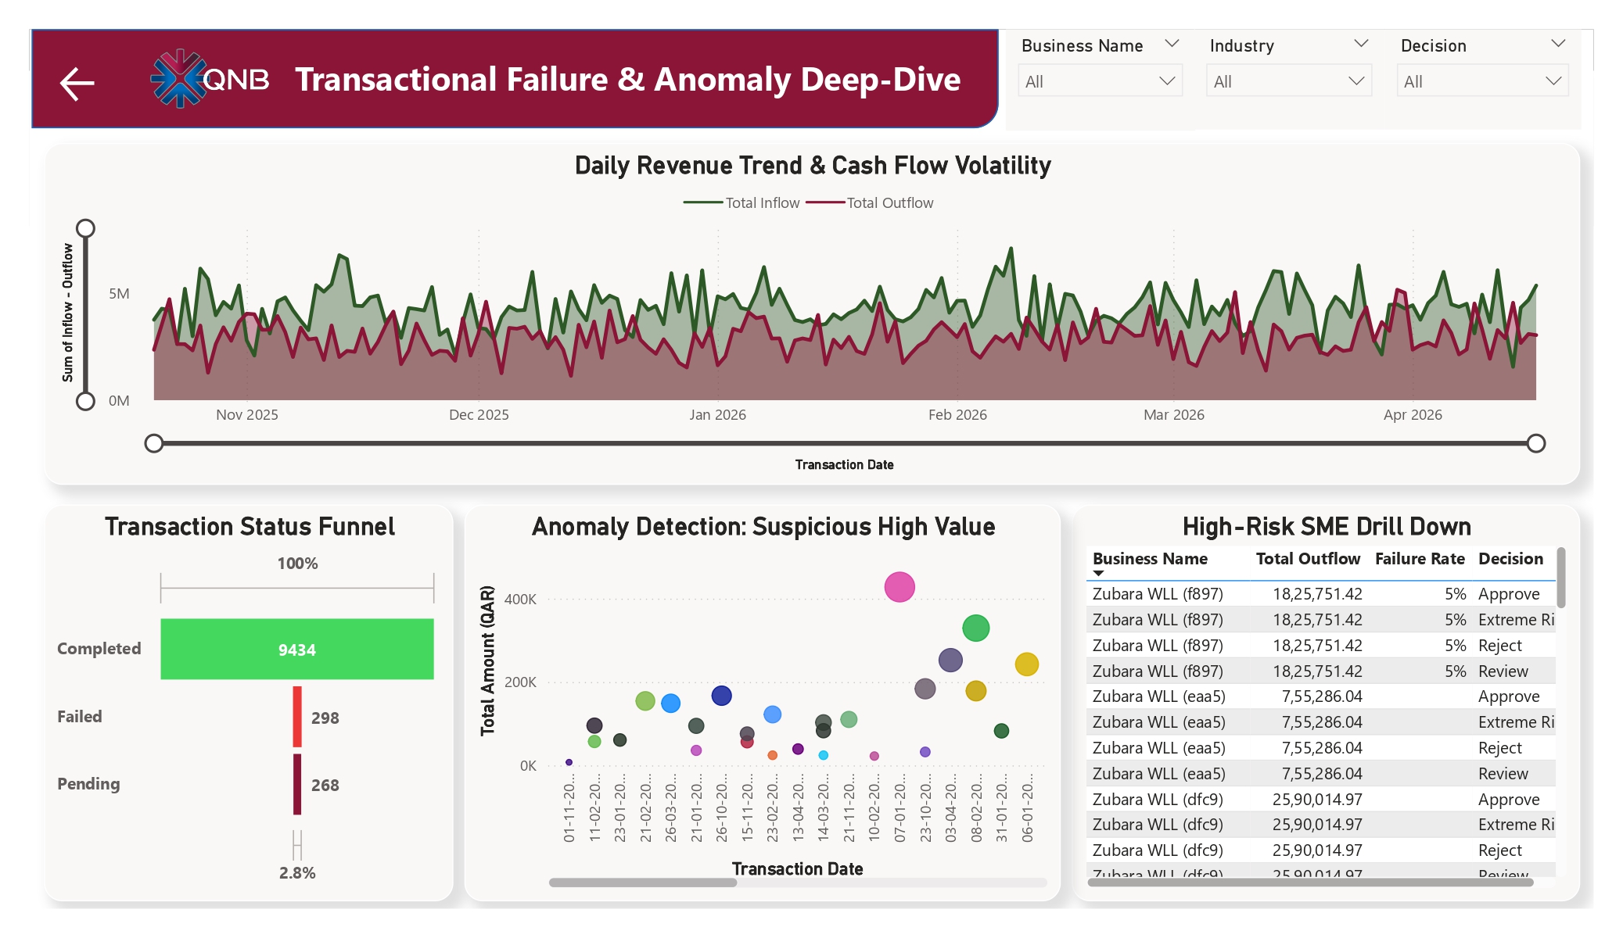Viewport: 1623px width, 938px height.
Task: Click the Reject cell for Zubara WLL (eaa5)
Action: (x=1499, y=748)
